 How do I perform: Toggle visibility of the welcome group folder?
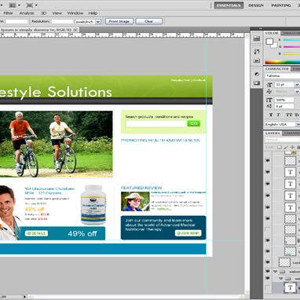tap(268, 272)
